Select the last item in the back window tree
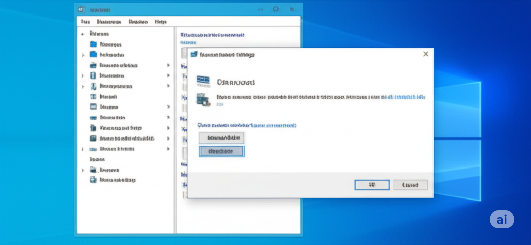The width and height of the screenshot is (531, 245). tap(113, 180)
